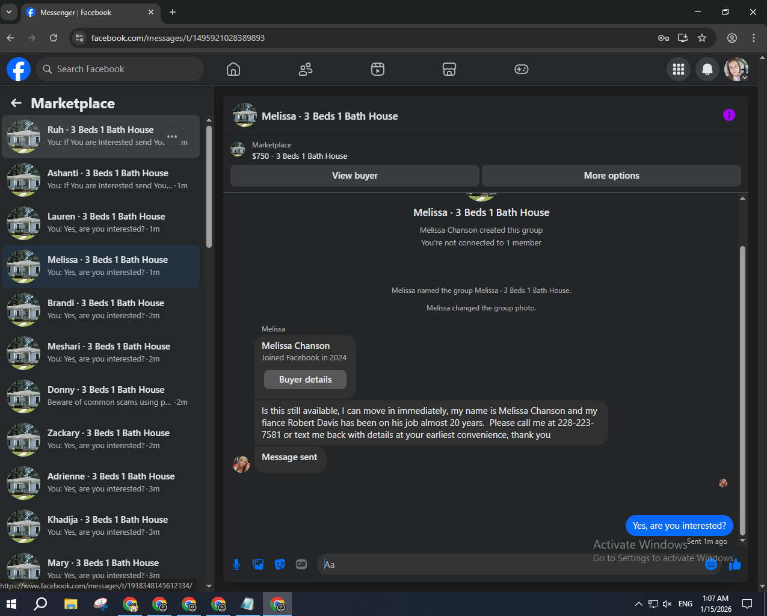This screenshot has width=767, height=616.
Task: Click Melissa's message about moving in immediately
Action: (431, 423)
